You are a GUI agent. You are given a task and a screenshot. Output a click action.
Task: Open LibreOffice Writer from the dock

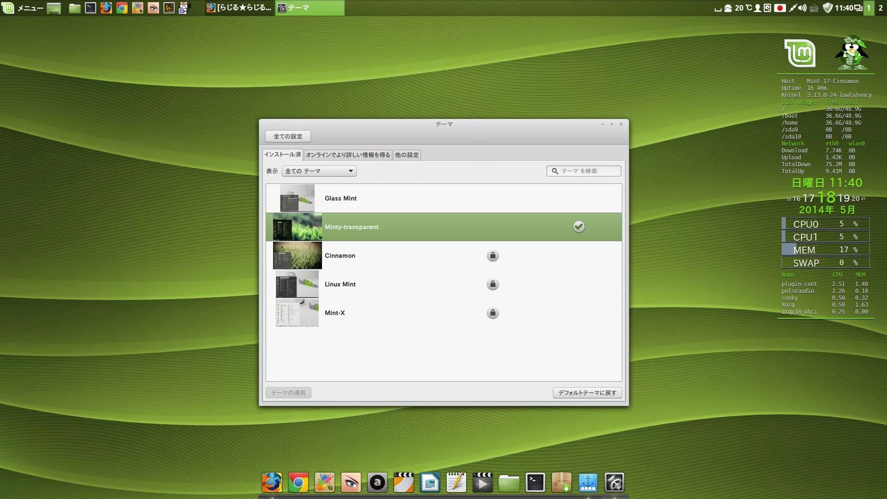430,483
